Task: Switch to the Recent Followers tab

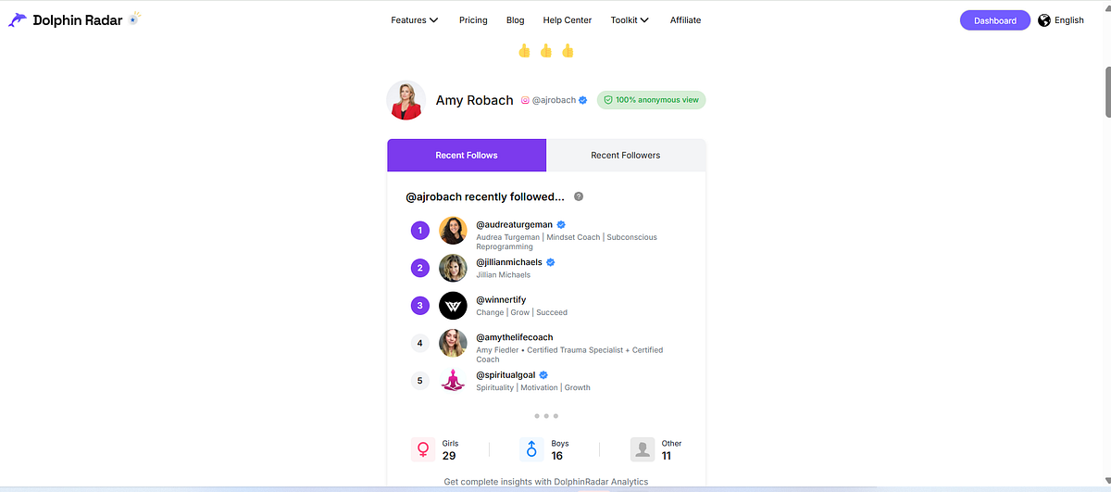Action: pos(626,155)
